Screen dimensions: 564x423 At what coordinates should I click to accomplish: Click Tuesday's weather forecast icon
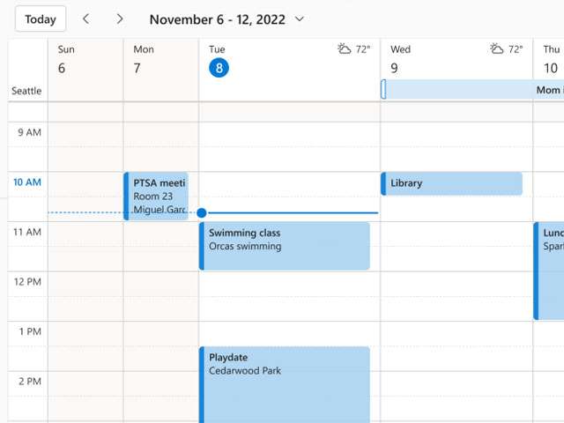(x=345, y=49)
